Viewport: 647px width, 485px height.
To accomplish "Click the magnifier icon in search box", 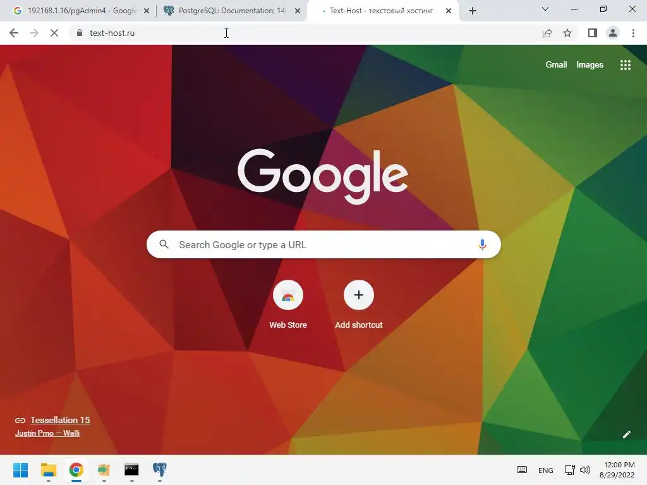I will click(x=164, y=244).
